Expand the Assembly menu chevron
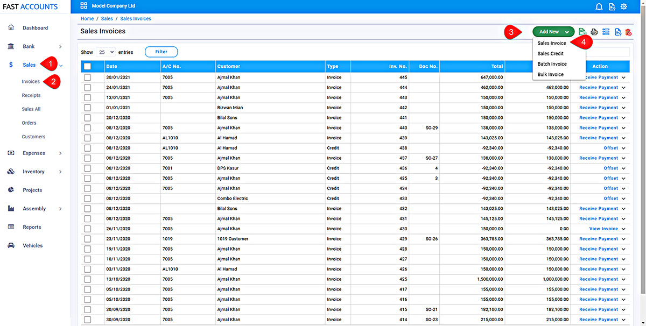The height and width of the screenshot is (326, 646). click(60, 209)
